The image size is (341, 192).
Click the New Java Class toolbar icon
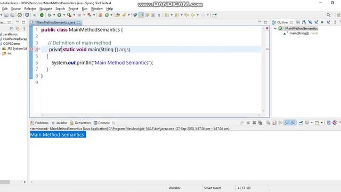[107, 15]
